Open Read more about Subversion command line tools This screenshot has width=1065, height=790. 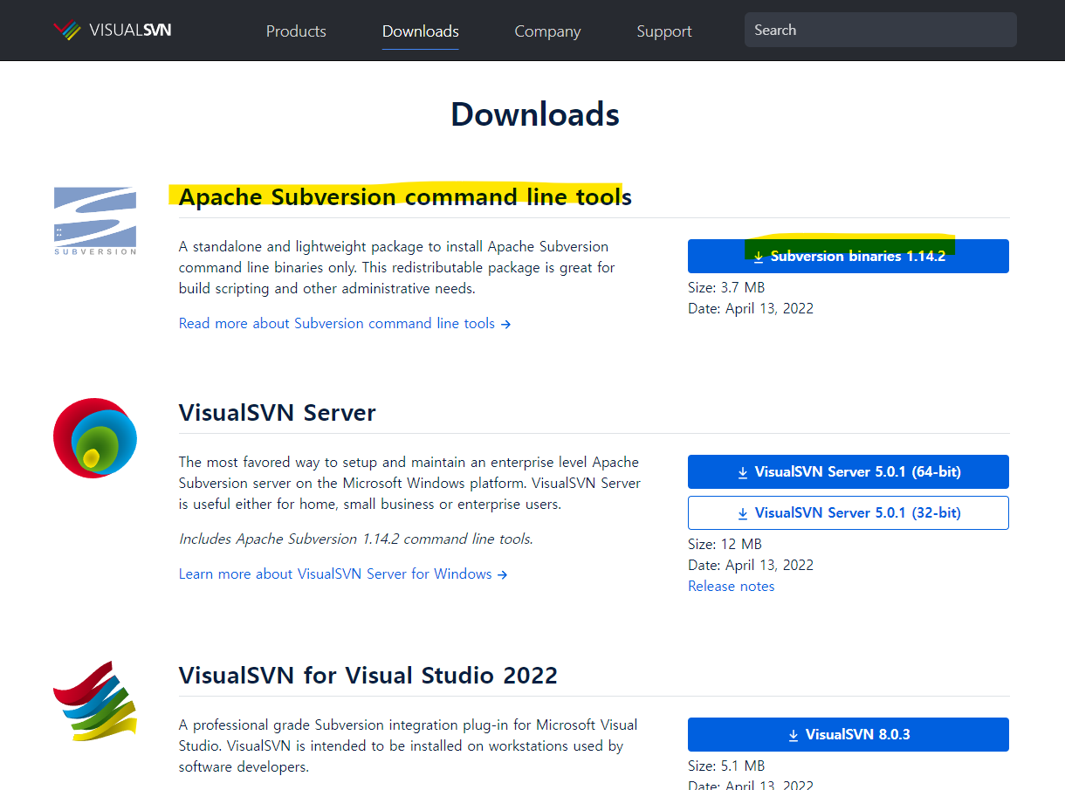[345, 323]
